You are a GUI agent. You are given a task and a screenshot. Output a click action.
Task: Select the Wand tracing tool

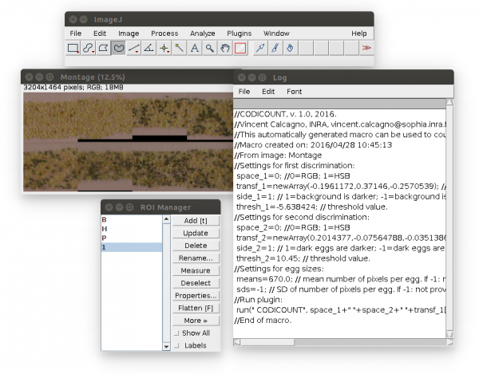[x=180, y=48]
